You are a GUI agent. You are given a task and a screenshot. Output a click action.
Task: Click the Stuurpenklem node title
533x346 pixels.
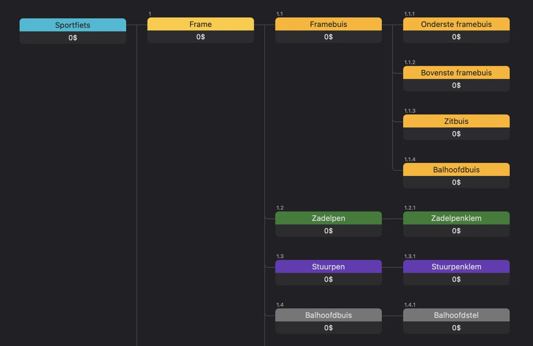(456, 267)
